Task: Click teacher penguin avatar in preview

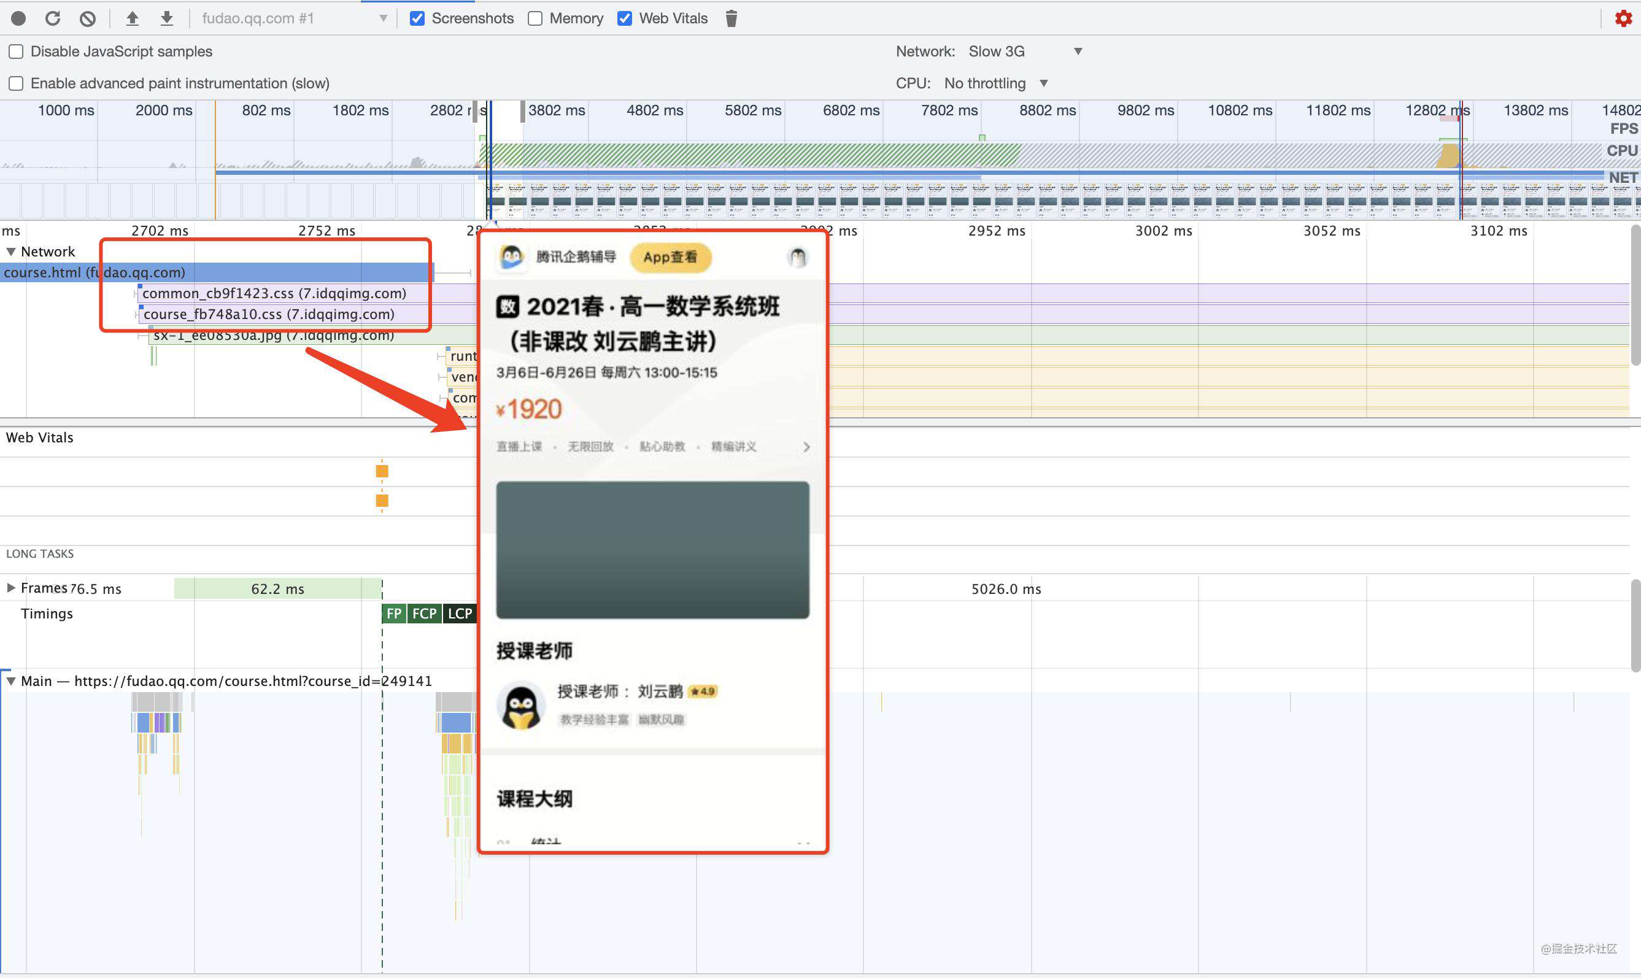Action: coord(520,706)
